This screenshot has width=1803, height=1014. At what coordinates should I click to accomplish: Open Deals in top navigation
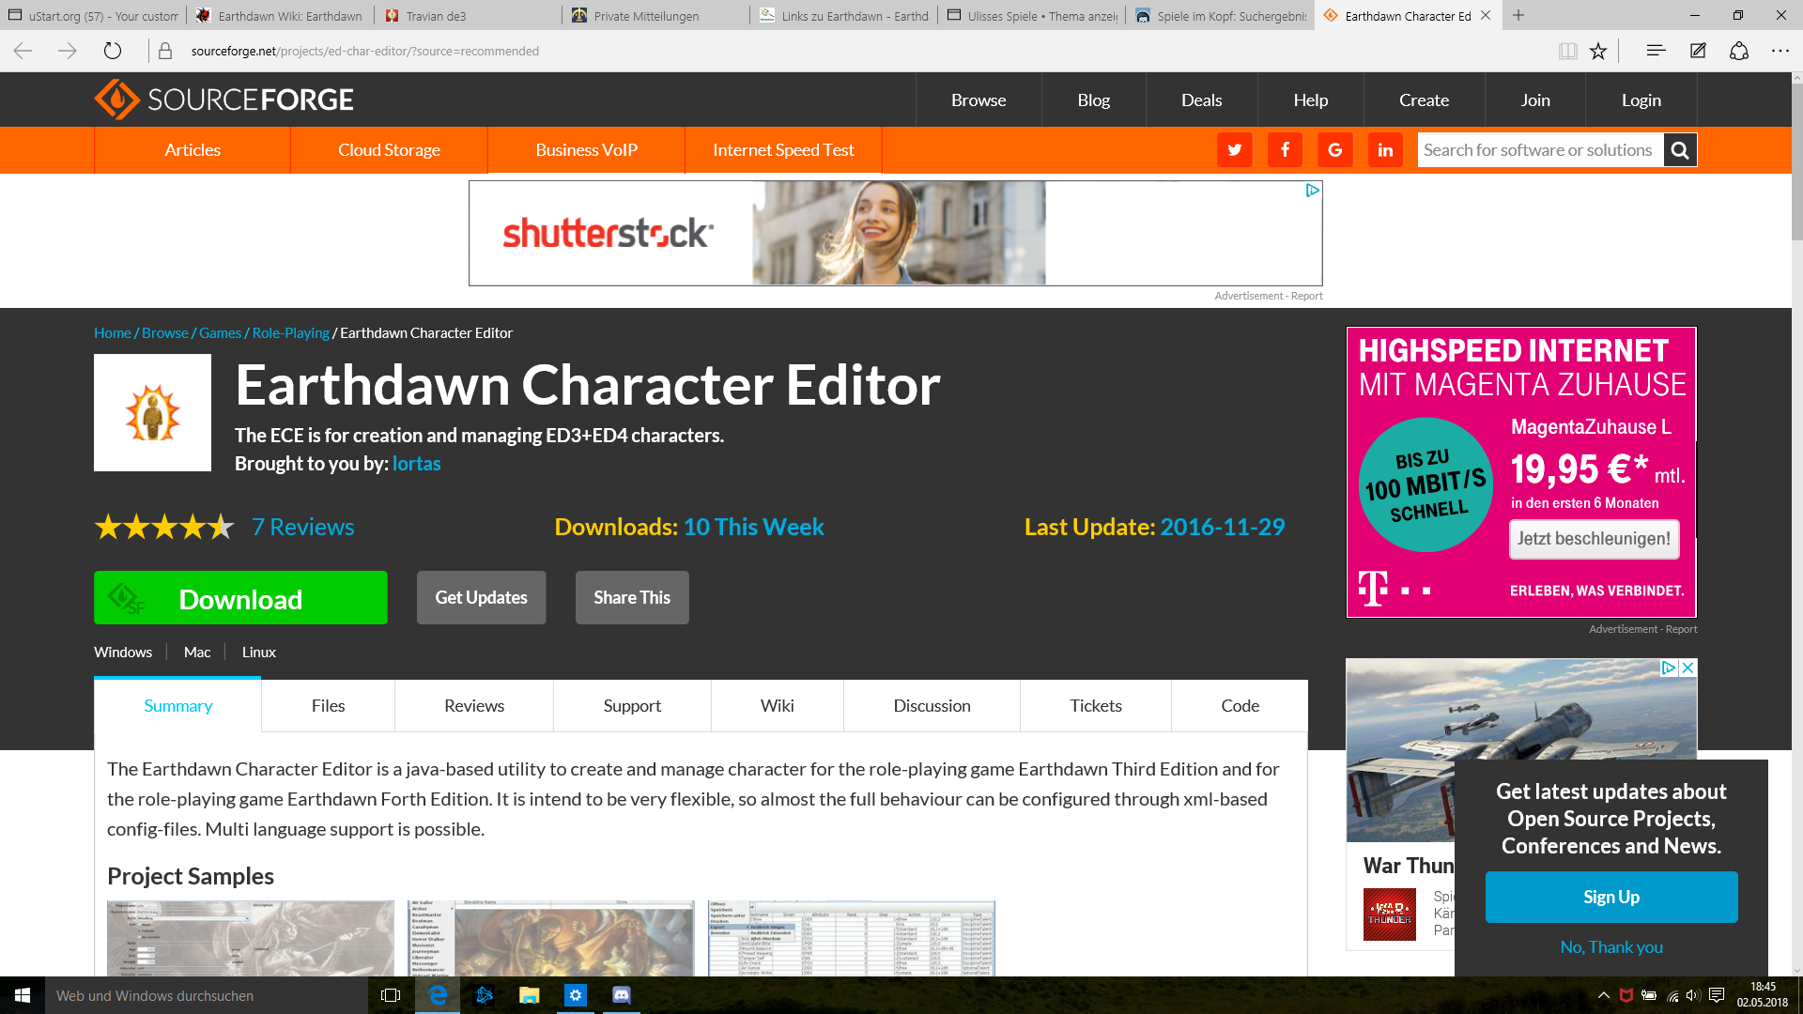coord(1201,100)
